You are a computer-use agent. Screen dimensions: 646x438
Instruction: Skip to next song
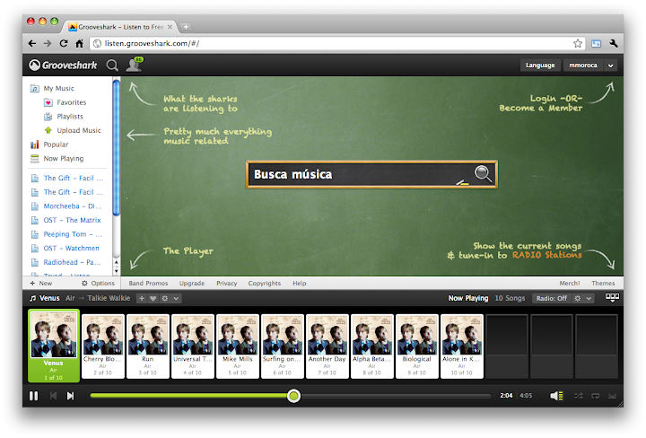[x=71, y=396]
